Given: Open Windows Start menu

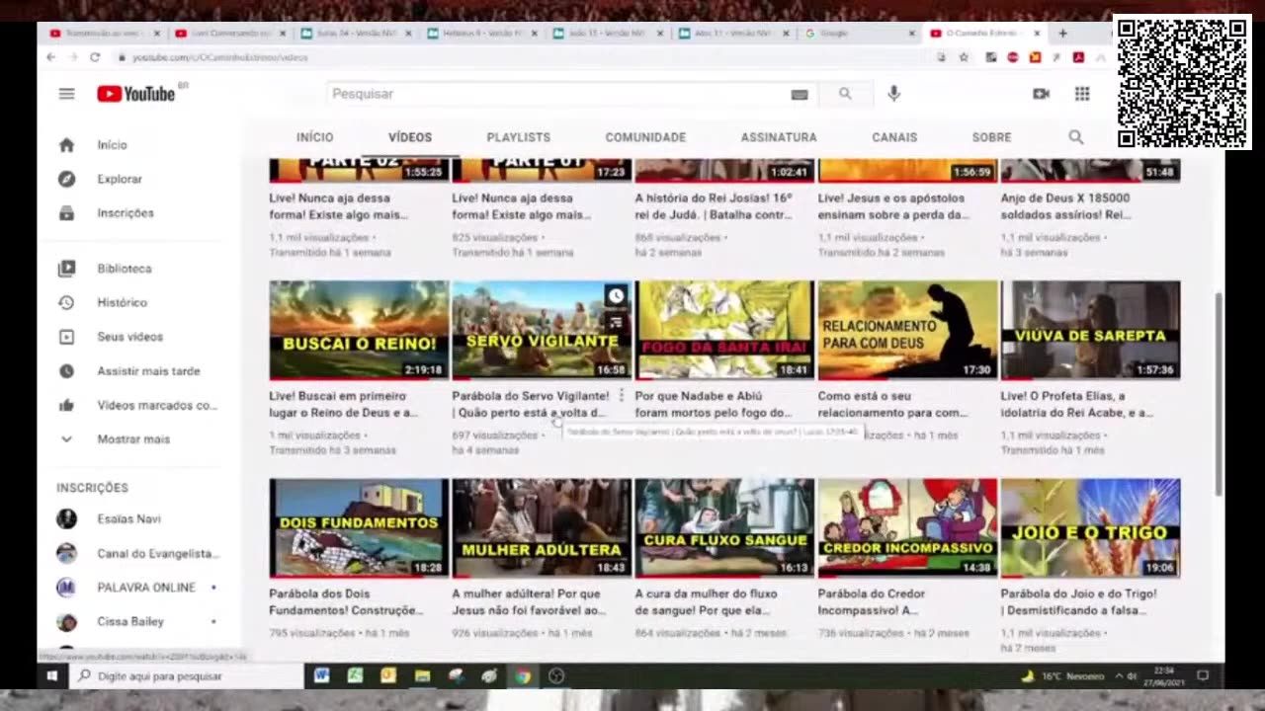Looking at the screenshot, I should click(x=52, y=676).
